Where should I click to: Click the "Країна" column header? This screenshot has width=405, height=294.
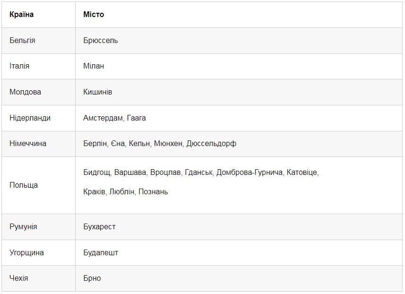pos(22,15)
